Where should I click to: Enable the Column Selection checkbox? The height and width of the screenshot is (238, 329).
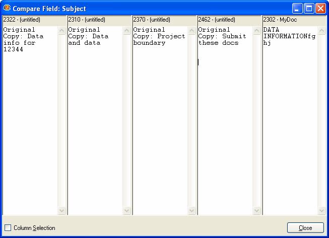coord(8,228)
